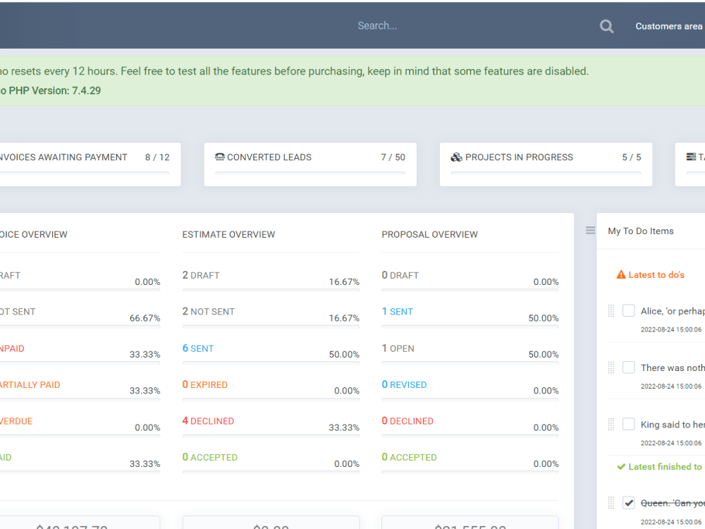Click the list icon on the Tasks widget
Viewport: 705px width, 529px height.
[692, 157]
